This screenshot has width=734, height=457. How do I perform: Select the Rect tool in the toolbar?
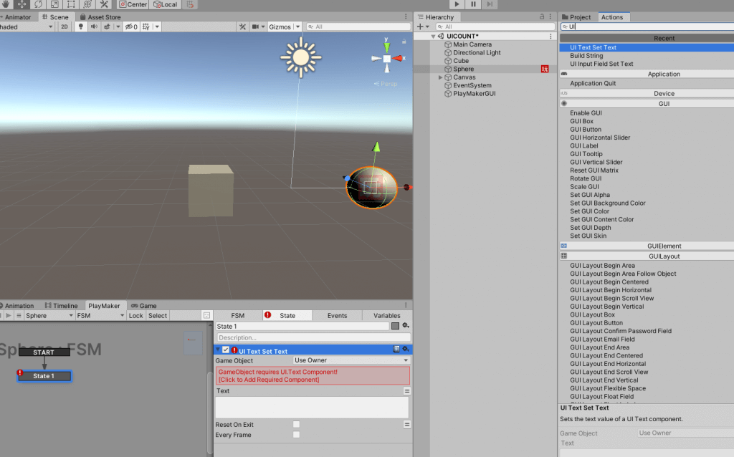pos(71,4)
